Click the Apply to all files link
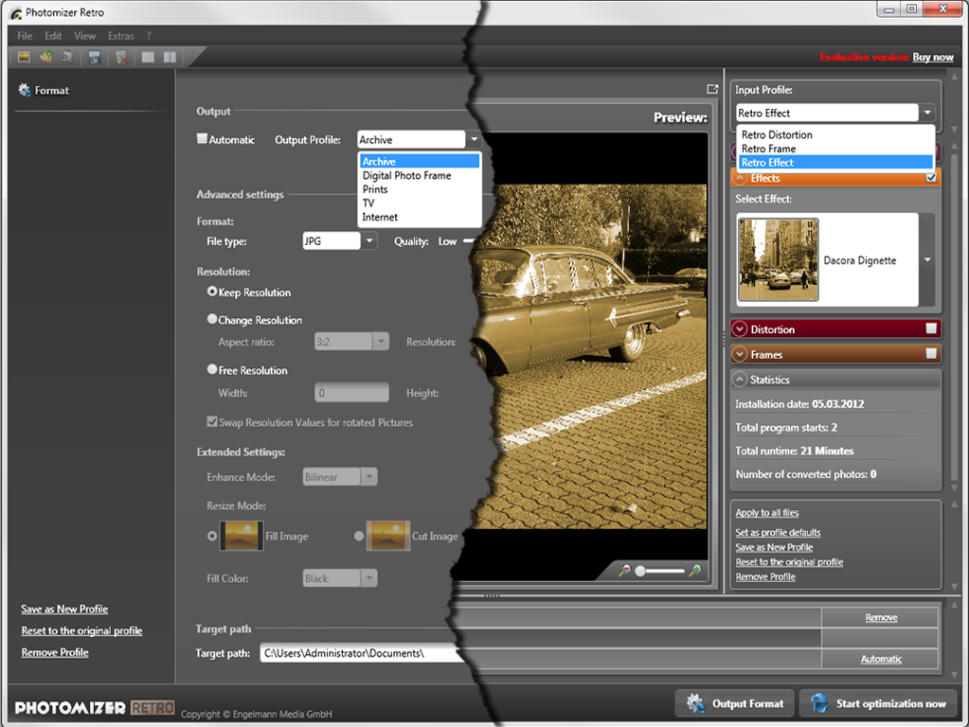Viewport: 969px width, 727px height. 767,513
